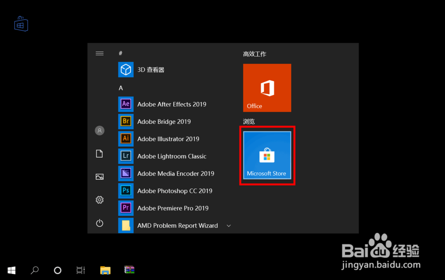The width and height of the screenshot is (445, 280).
Task: Select Adobe After Effects 2019 label
Action: [172, 104]
